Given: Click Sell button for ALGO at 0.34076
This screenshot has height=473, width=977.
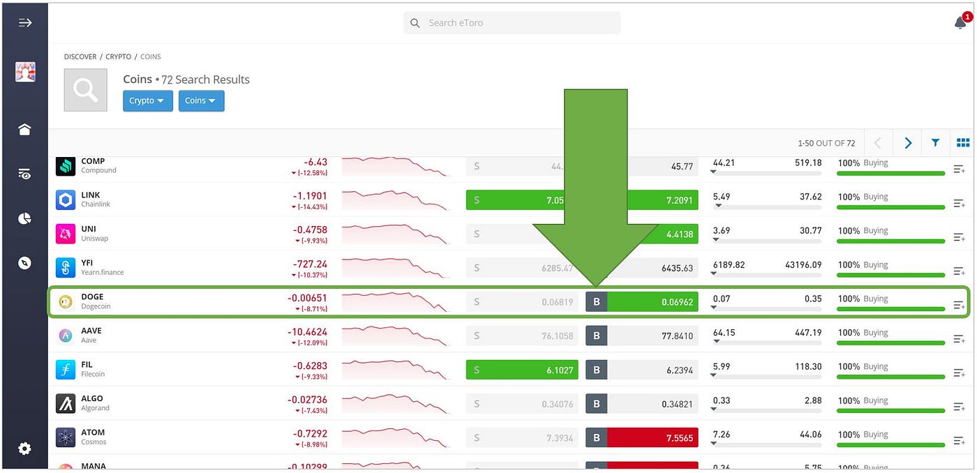Looking at the screenshot, I should 522,404.
